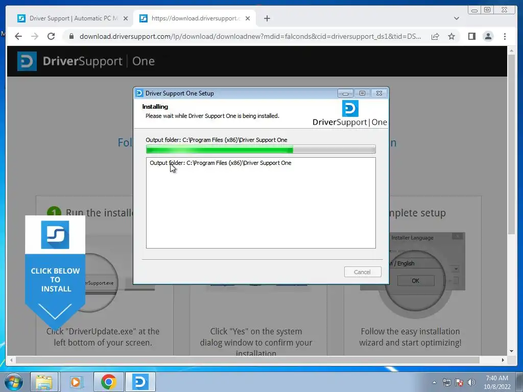
Task: Show hidden system tray icons
Action: pyautogui.click(x=434, y=382)
